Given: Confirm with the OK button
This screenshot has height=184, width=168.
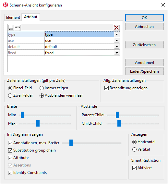Looking at the screenshot, I should (x=144, y=18).
